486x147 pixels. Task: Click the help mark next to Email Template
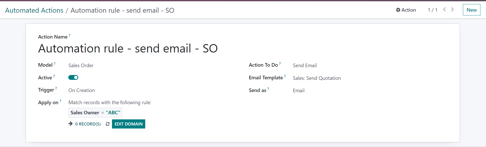click(x=285, y=76)
